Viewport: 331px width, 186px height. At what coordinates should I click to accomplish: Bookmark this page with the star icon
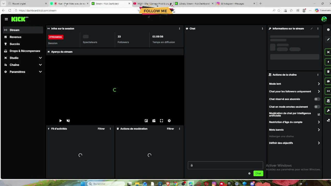point(279,11)
